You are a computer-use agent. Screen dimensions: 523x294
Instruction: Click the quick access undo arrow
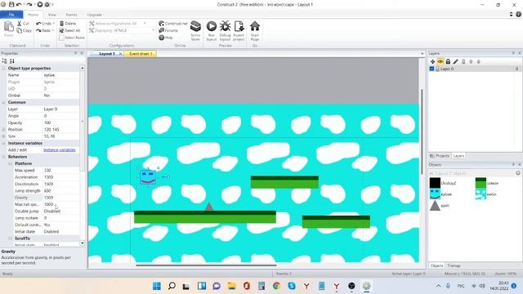click(x=19, y=5)
